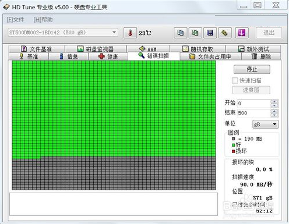
Task: Click the 退出 exit button
Action: (x=269, y=33)
